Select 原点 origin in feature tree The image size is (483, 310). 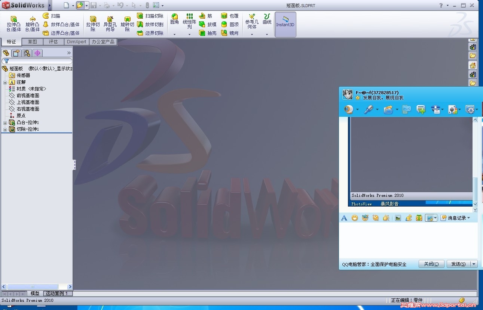18,116
